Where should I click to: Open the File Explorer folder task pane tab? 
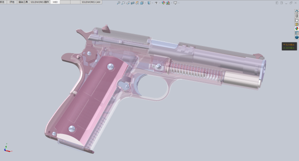click(297, 20)
